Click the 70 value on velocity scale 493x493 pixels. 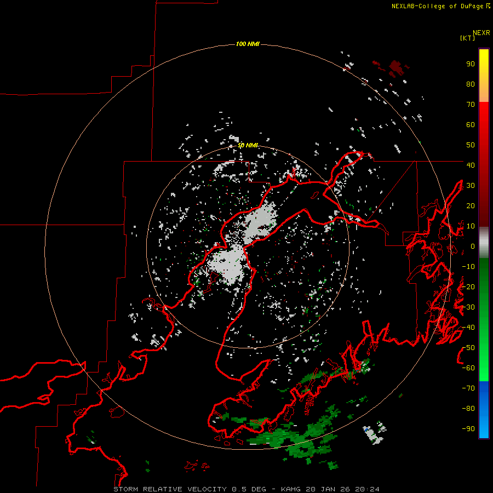(x=471, y=105)
